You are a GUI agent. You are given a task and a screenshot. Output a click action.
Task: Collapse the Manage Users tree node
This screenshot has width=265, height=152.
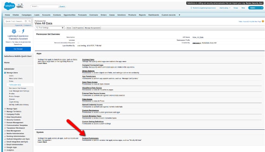(5, 73)
